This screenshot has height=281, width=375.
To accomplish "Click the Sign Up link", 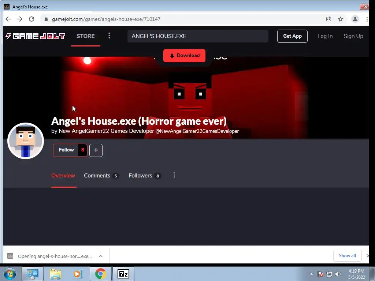I will tap(353, 36).
